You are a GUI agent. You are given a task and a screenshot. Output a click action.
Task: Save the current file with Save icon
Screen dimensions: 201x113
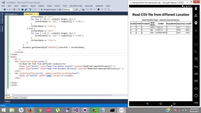coord(23,10)
